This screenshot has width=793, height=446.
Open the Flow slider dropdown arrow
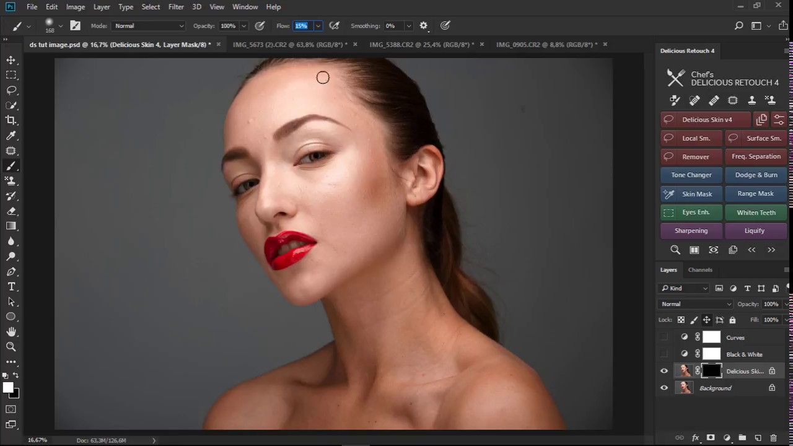318,26
